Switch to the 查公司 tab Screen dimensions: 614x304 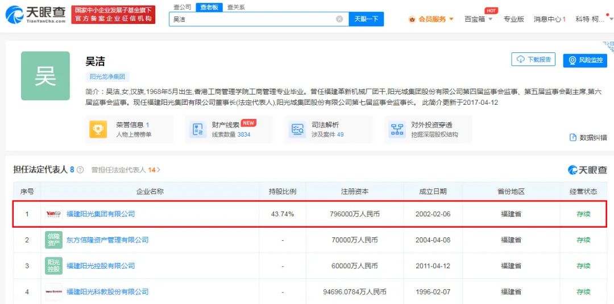[x=182, y=7]
